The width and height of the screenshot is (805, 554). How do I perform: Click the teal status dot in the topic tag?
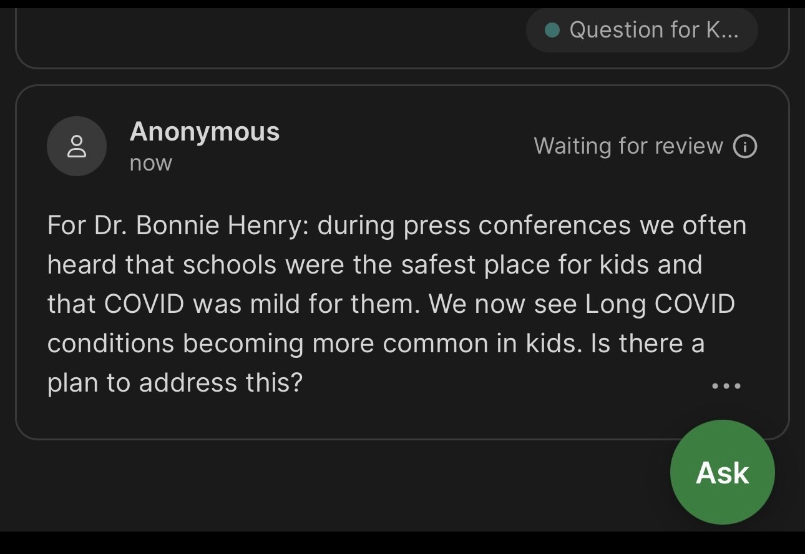(552, 30)
